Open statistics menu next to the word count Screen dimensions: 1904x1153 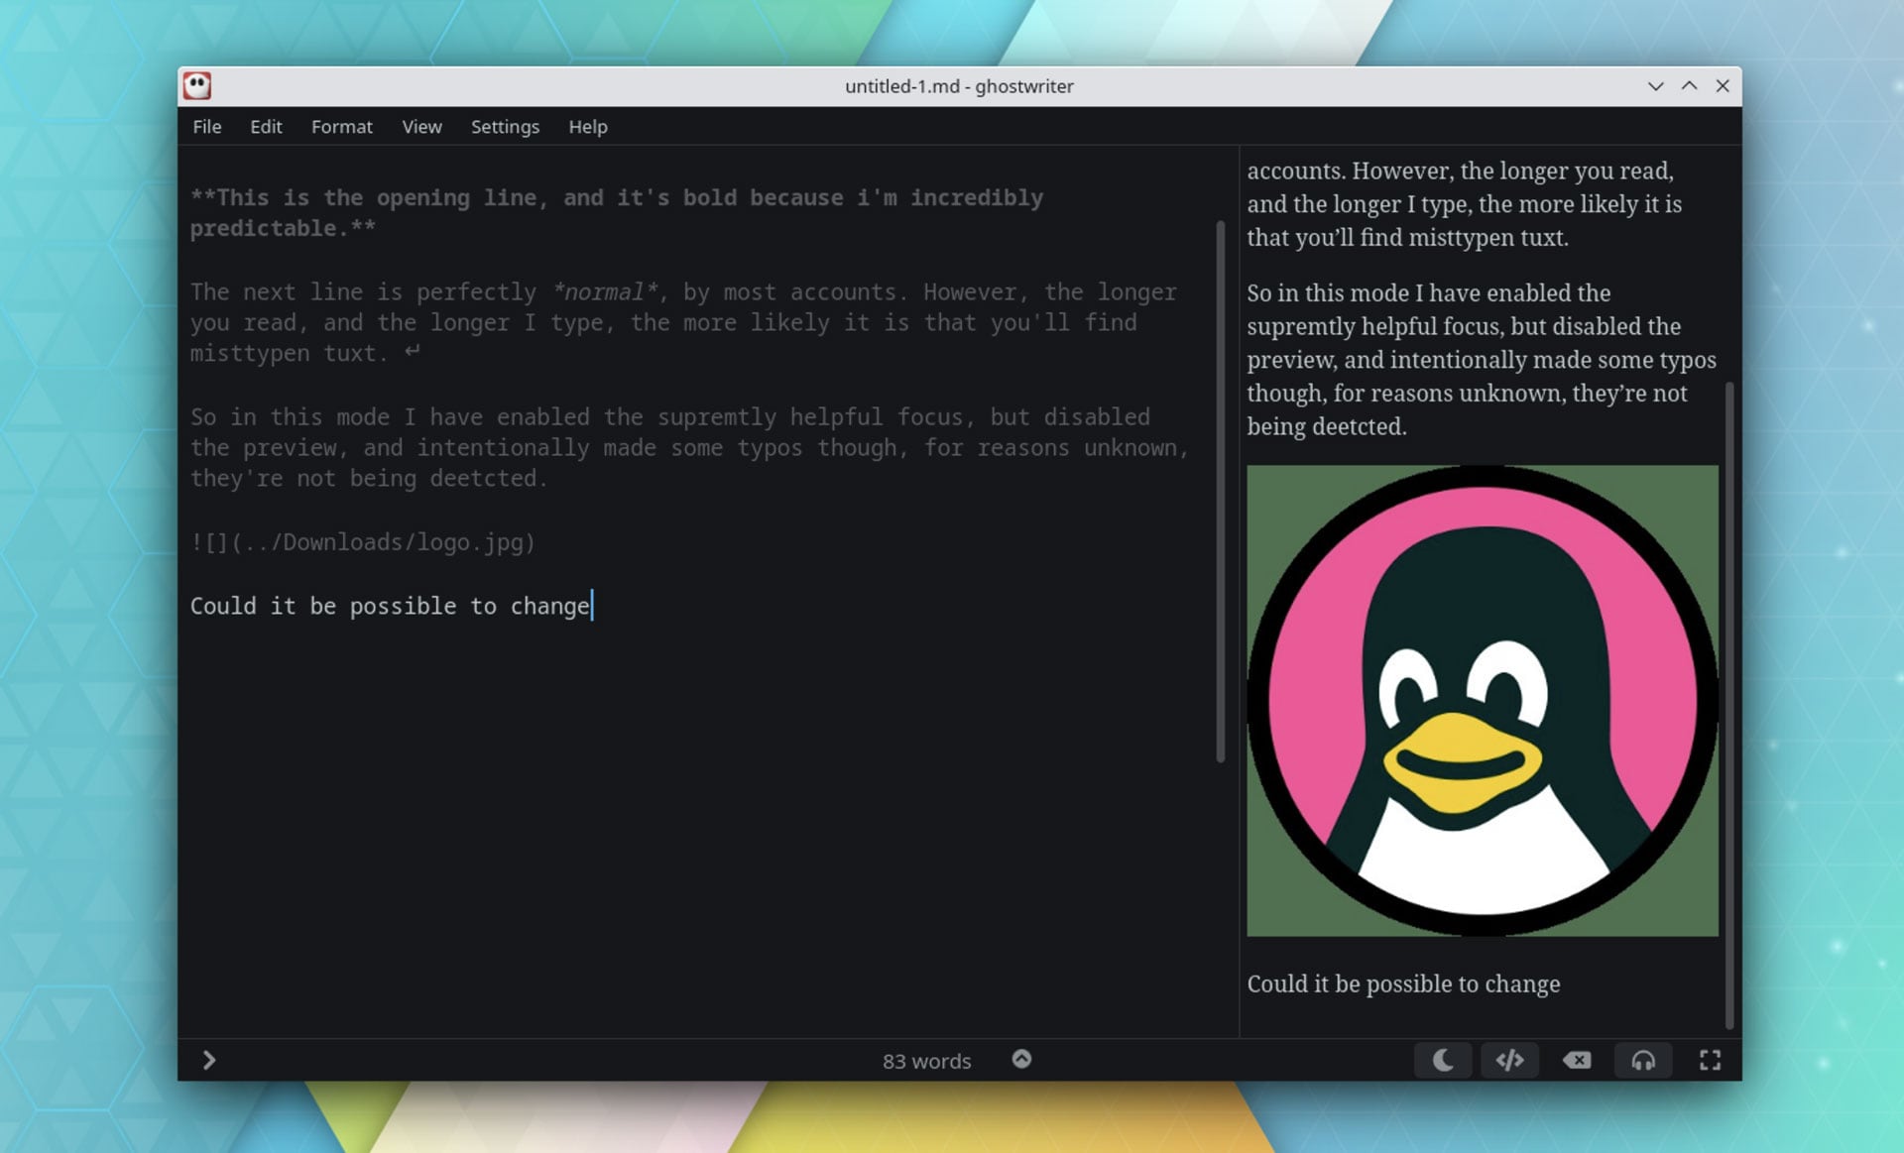coord(1021,1059)
